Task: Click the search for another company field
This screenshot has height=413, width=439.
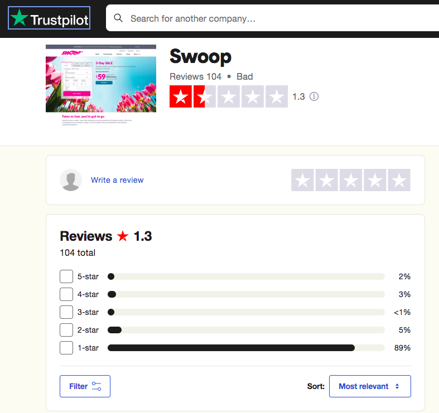Action: coord(272,18)
